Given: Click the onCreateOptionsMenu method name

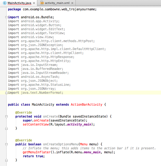Looking at the screenshot, I should pos(61,144).
